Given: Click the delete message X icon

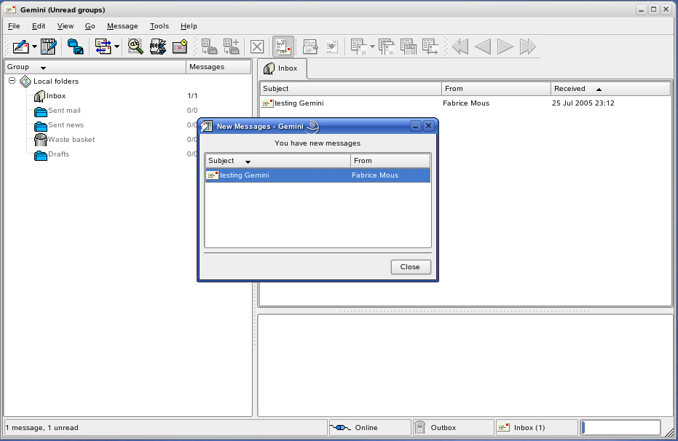Looking at the screenshot, I should [257, 47].
